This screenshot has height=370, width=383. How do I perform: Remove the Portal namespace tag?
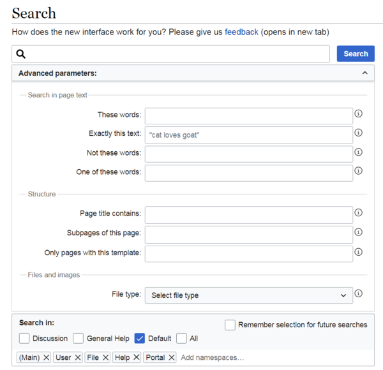pos(172,357)
